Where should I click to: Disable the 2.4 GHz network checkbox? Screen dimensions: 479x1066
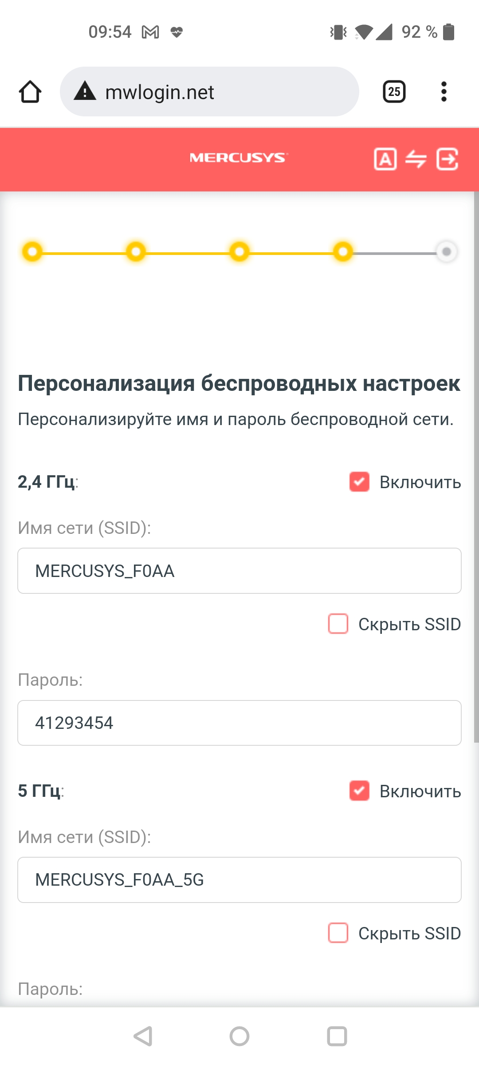point(359,482)
